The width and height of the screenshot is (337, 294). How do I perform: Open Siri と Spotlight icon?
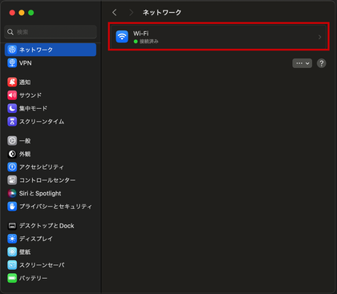pos(12,193)
